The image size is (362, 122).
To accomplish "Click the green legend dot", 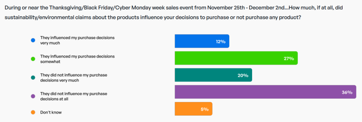I will 33,59.
